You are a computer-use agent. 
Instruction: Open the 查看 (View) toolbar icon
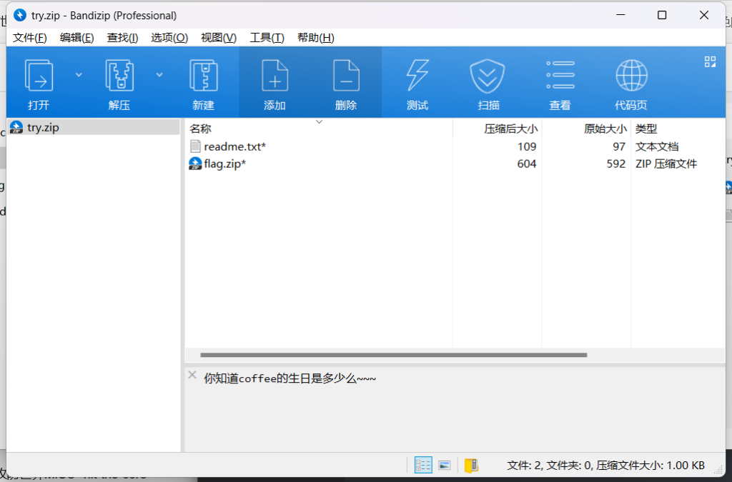pyautogui.click(x=560, y=76)
